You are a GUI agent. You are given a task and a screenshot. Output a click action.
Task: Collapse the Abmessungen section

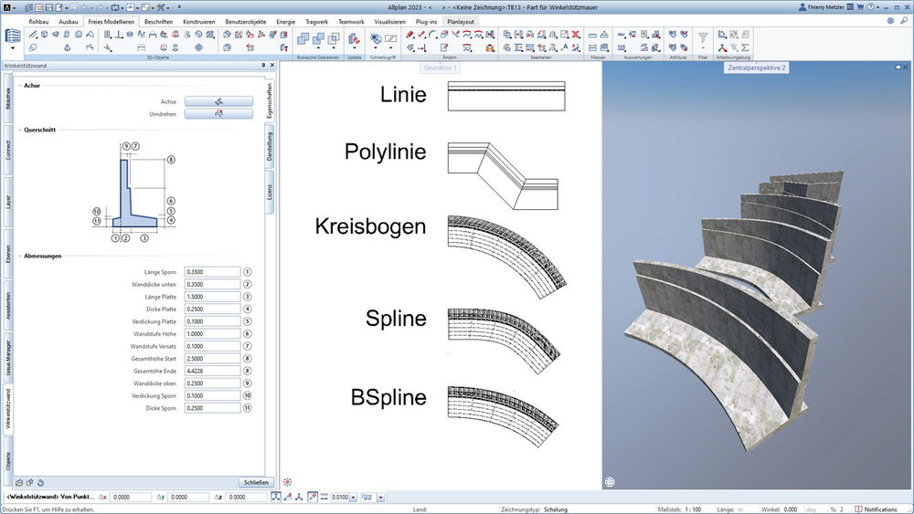click(20, 257)
